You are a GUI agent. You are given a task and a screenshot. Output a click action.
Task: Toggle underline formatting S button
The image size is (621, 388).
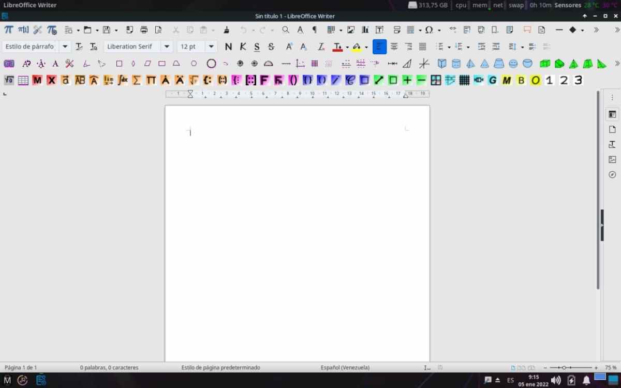[x=257, y=47]
